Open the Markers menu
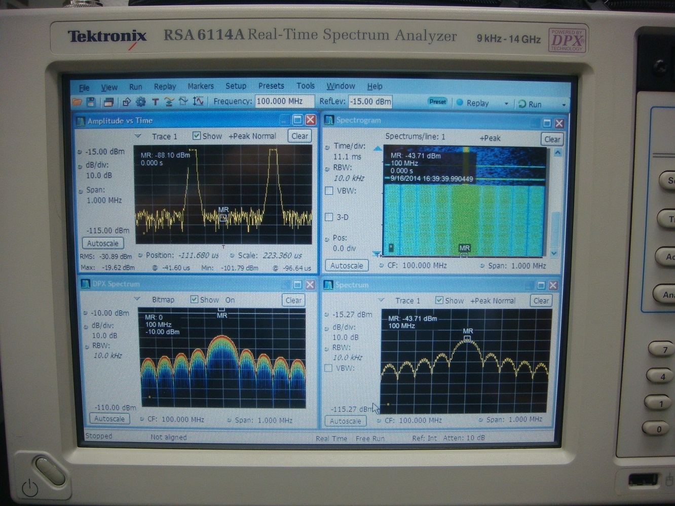 pyautogui.click(x=201, y=86)
